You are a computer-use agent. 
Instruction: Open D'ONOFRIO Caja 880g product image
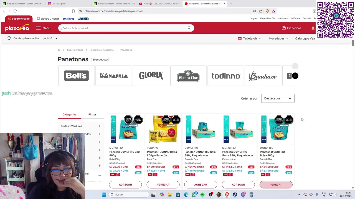pyautogui.click(x=125, y=129)
